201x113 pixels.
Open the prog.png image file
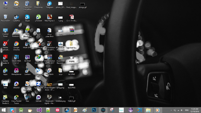pos(61,86)
